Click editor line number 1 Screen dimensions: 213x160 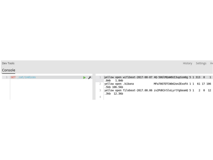pos(7,77)
